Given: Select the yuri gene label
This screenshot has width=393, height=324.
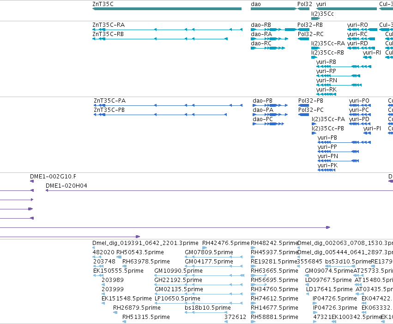Looking at the screenshot, I should click(321, 4).
